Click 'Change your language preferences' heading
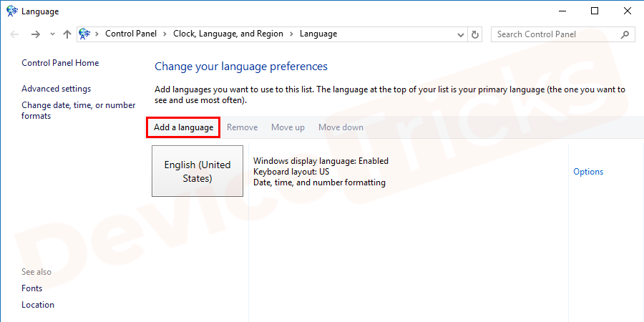 tap(241, 67)
